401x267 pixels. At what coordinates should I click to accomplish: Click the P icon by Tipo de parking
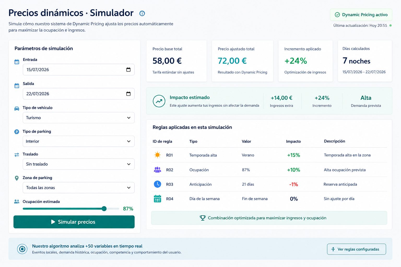click(x=17, y=132)
